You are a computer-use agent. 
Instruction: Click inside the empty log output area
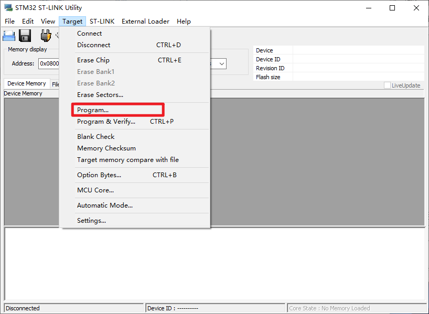(215, 264)
